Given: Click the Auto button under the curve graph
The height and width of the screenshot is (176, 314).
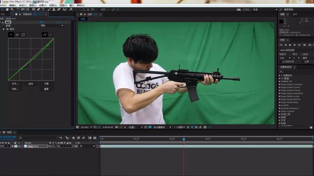Looking at the screenshot, I should 30,84.
